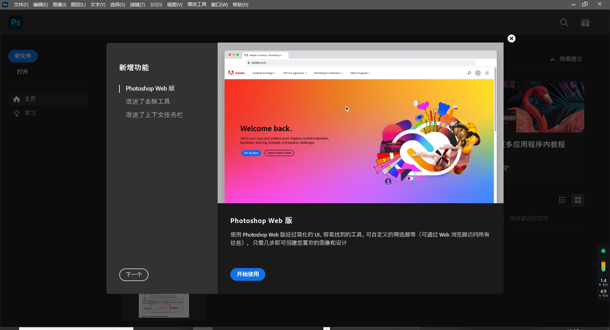The height and width of the screenshot is (330, 610).
Task: Open the 滤镜(T) menu
Action: click(x=137, y=4)
